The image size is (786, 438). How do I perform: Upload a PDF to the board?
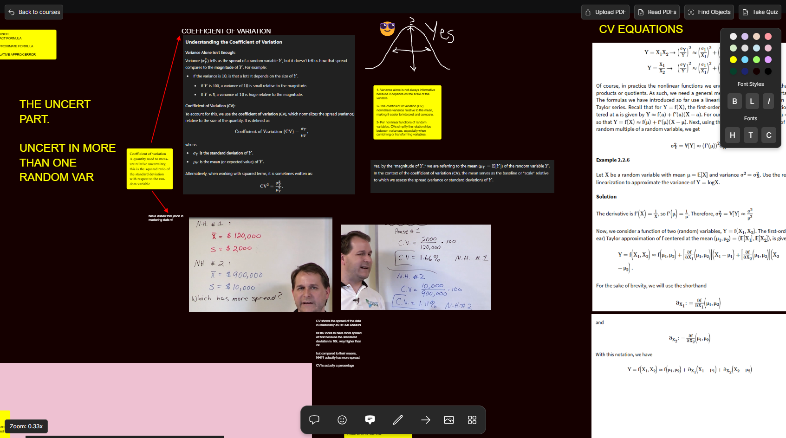click(605, 12)
